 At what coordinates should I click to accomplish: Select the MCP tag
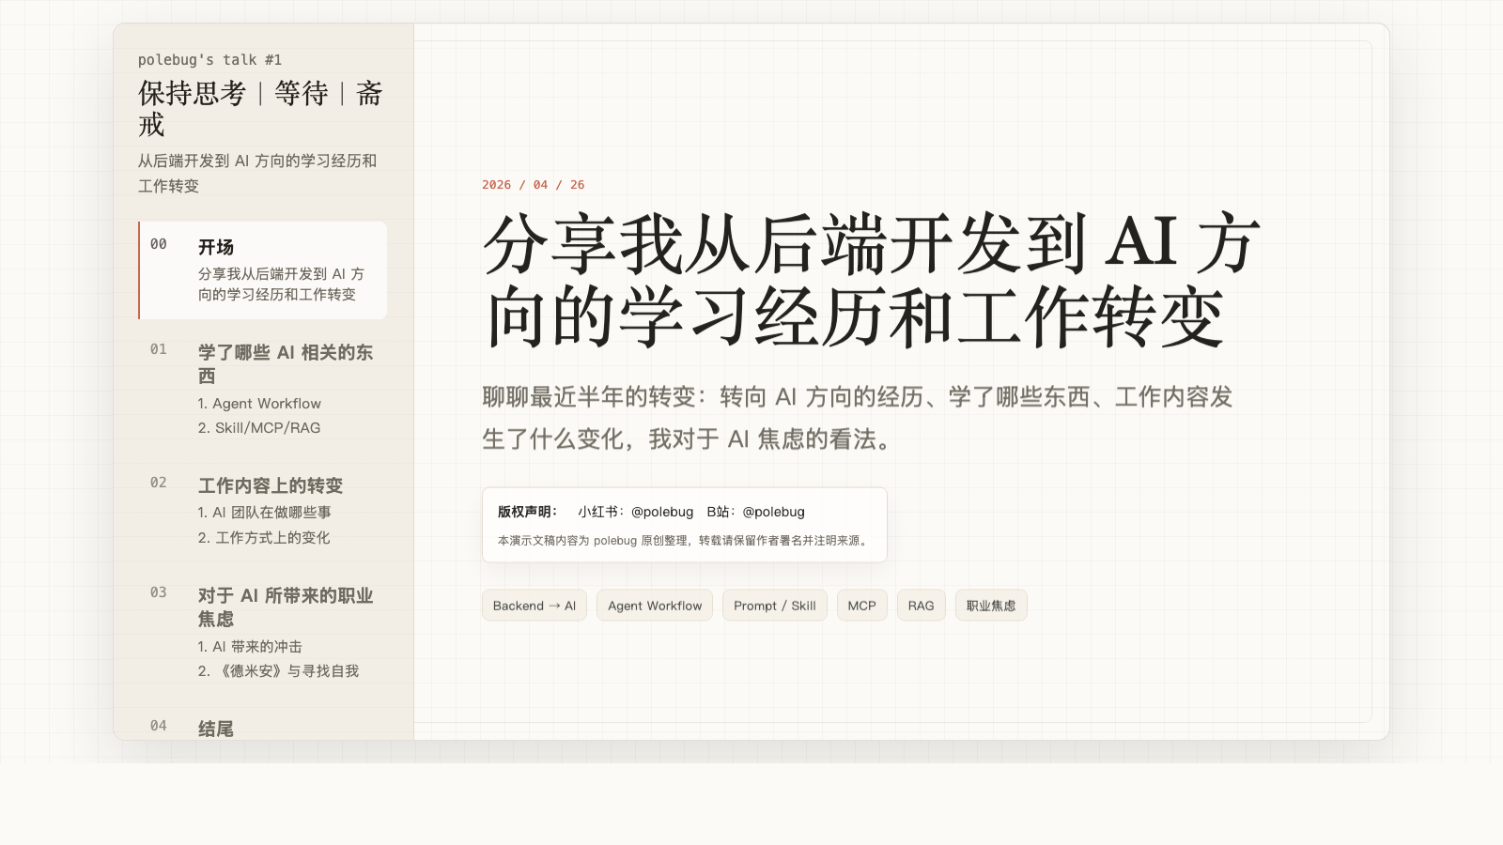click(861, 605)
